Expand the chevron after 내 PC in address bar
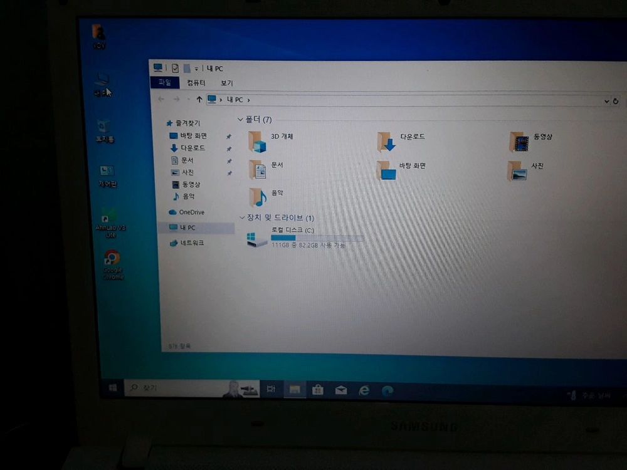Viewport: 627px width, 470px height. tap(249, 100)
